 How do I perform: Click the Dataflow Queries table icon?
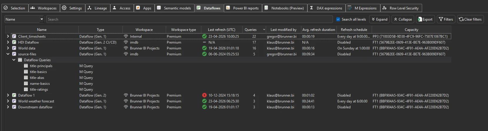20,60
